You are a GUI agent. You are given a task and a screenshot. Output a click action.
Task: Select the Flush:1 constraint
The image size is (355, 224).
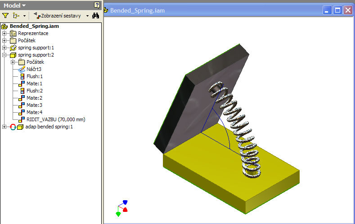[34, 76]
